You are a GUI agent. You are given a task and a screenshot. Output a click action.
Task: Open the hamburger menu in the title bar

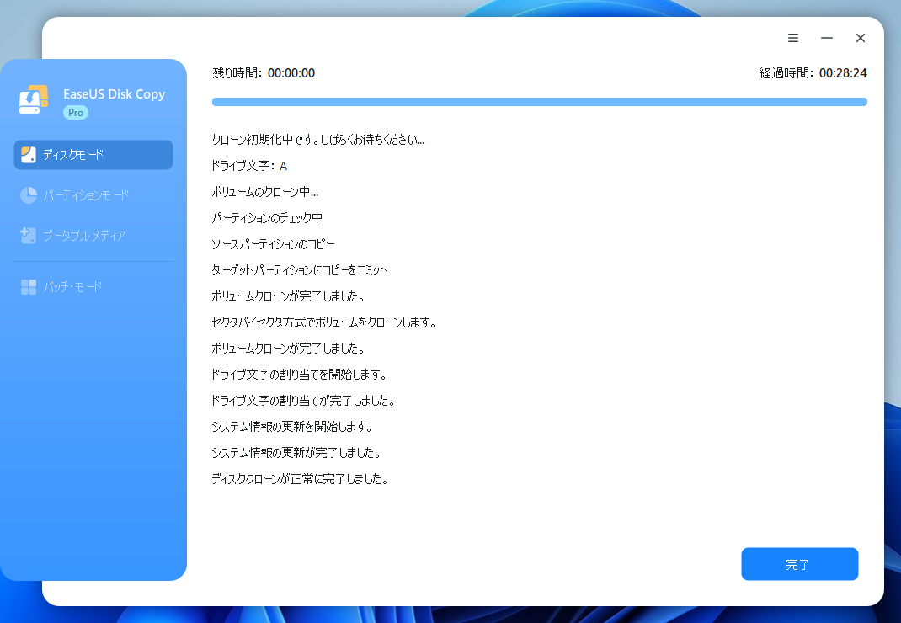tap(793, 38)
